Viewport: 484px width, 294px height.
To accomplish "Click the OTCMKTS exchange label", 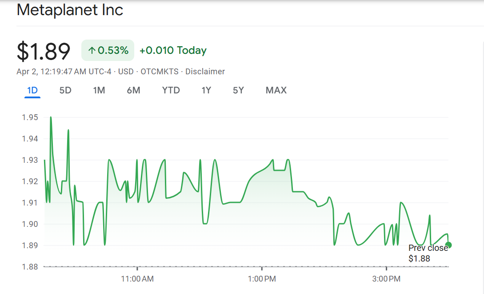I will tap(160, 71).
